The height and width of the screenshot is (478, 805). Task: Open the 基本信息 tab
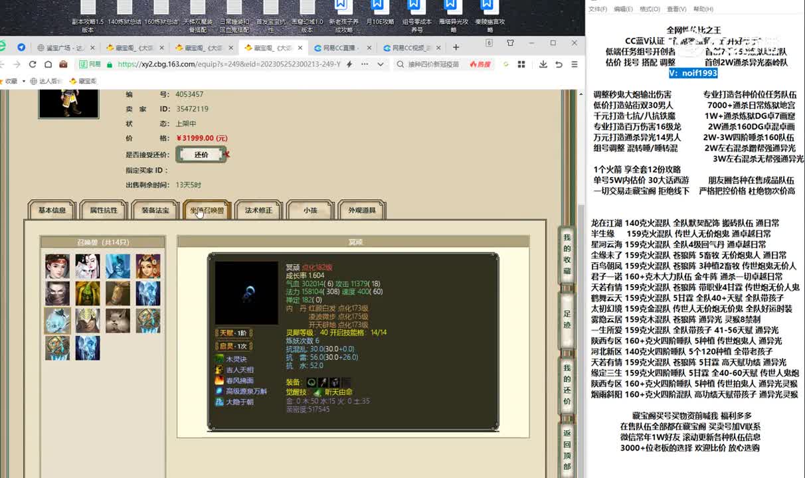coord(52,210)
